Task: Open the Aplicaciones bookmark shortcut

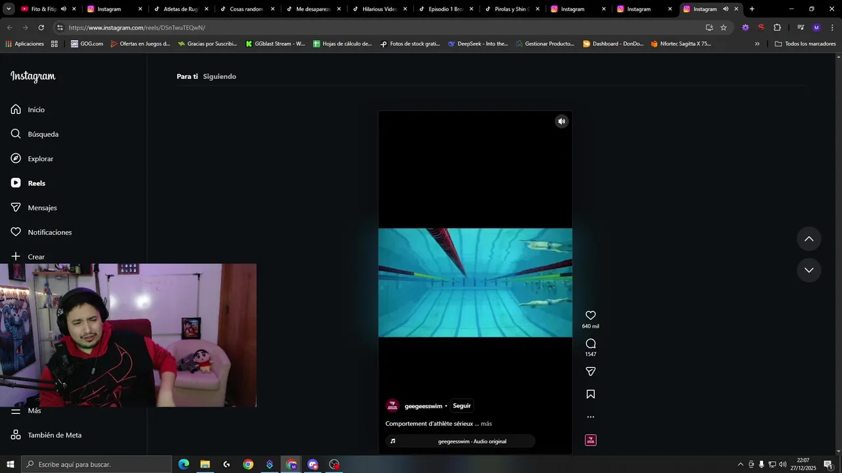Action: tap(24, 43)
